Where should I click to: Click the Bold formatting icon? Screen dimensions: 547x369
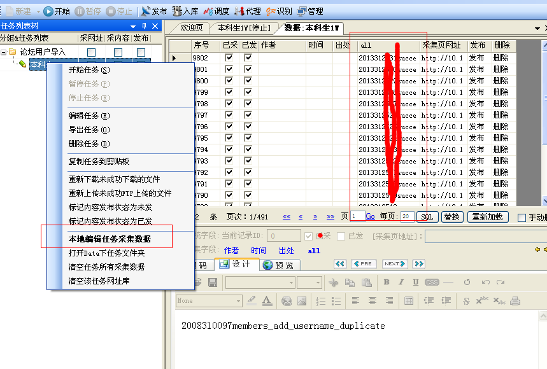(386, 282)
